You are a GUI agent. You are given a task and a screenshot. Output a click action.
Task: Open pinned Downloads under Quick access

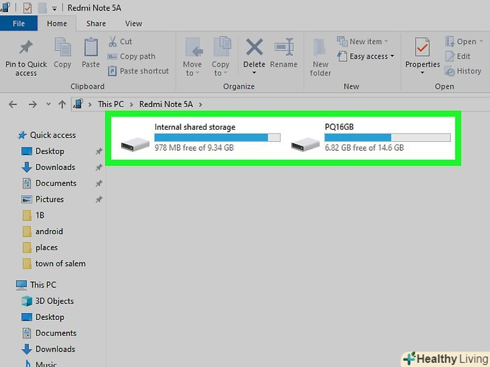coord(55,167)
